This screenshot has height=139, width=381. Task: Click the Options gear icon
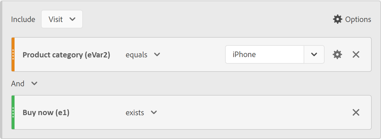pos(337,19)
